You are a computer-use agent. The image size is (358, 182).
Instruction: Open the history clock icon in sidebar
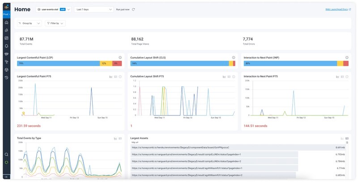click(x=6, y=77)
